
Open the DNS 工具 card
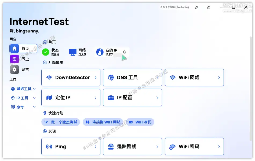[133, 77]
